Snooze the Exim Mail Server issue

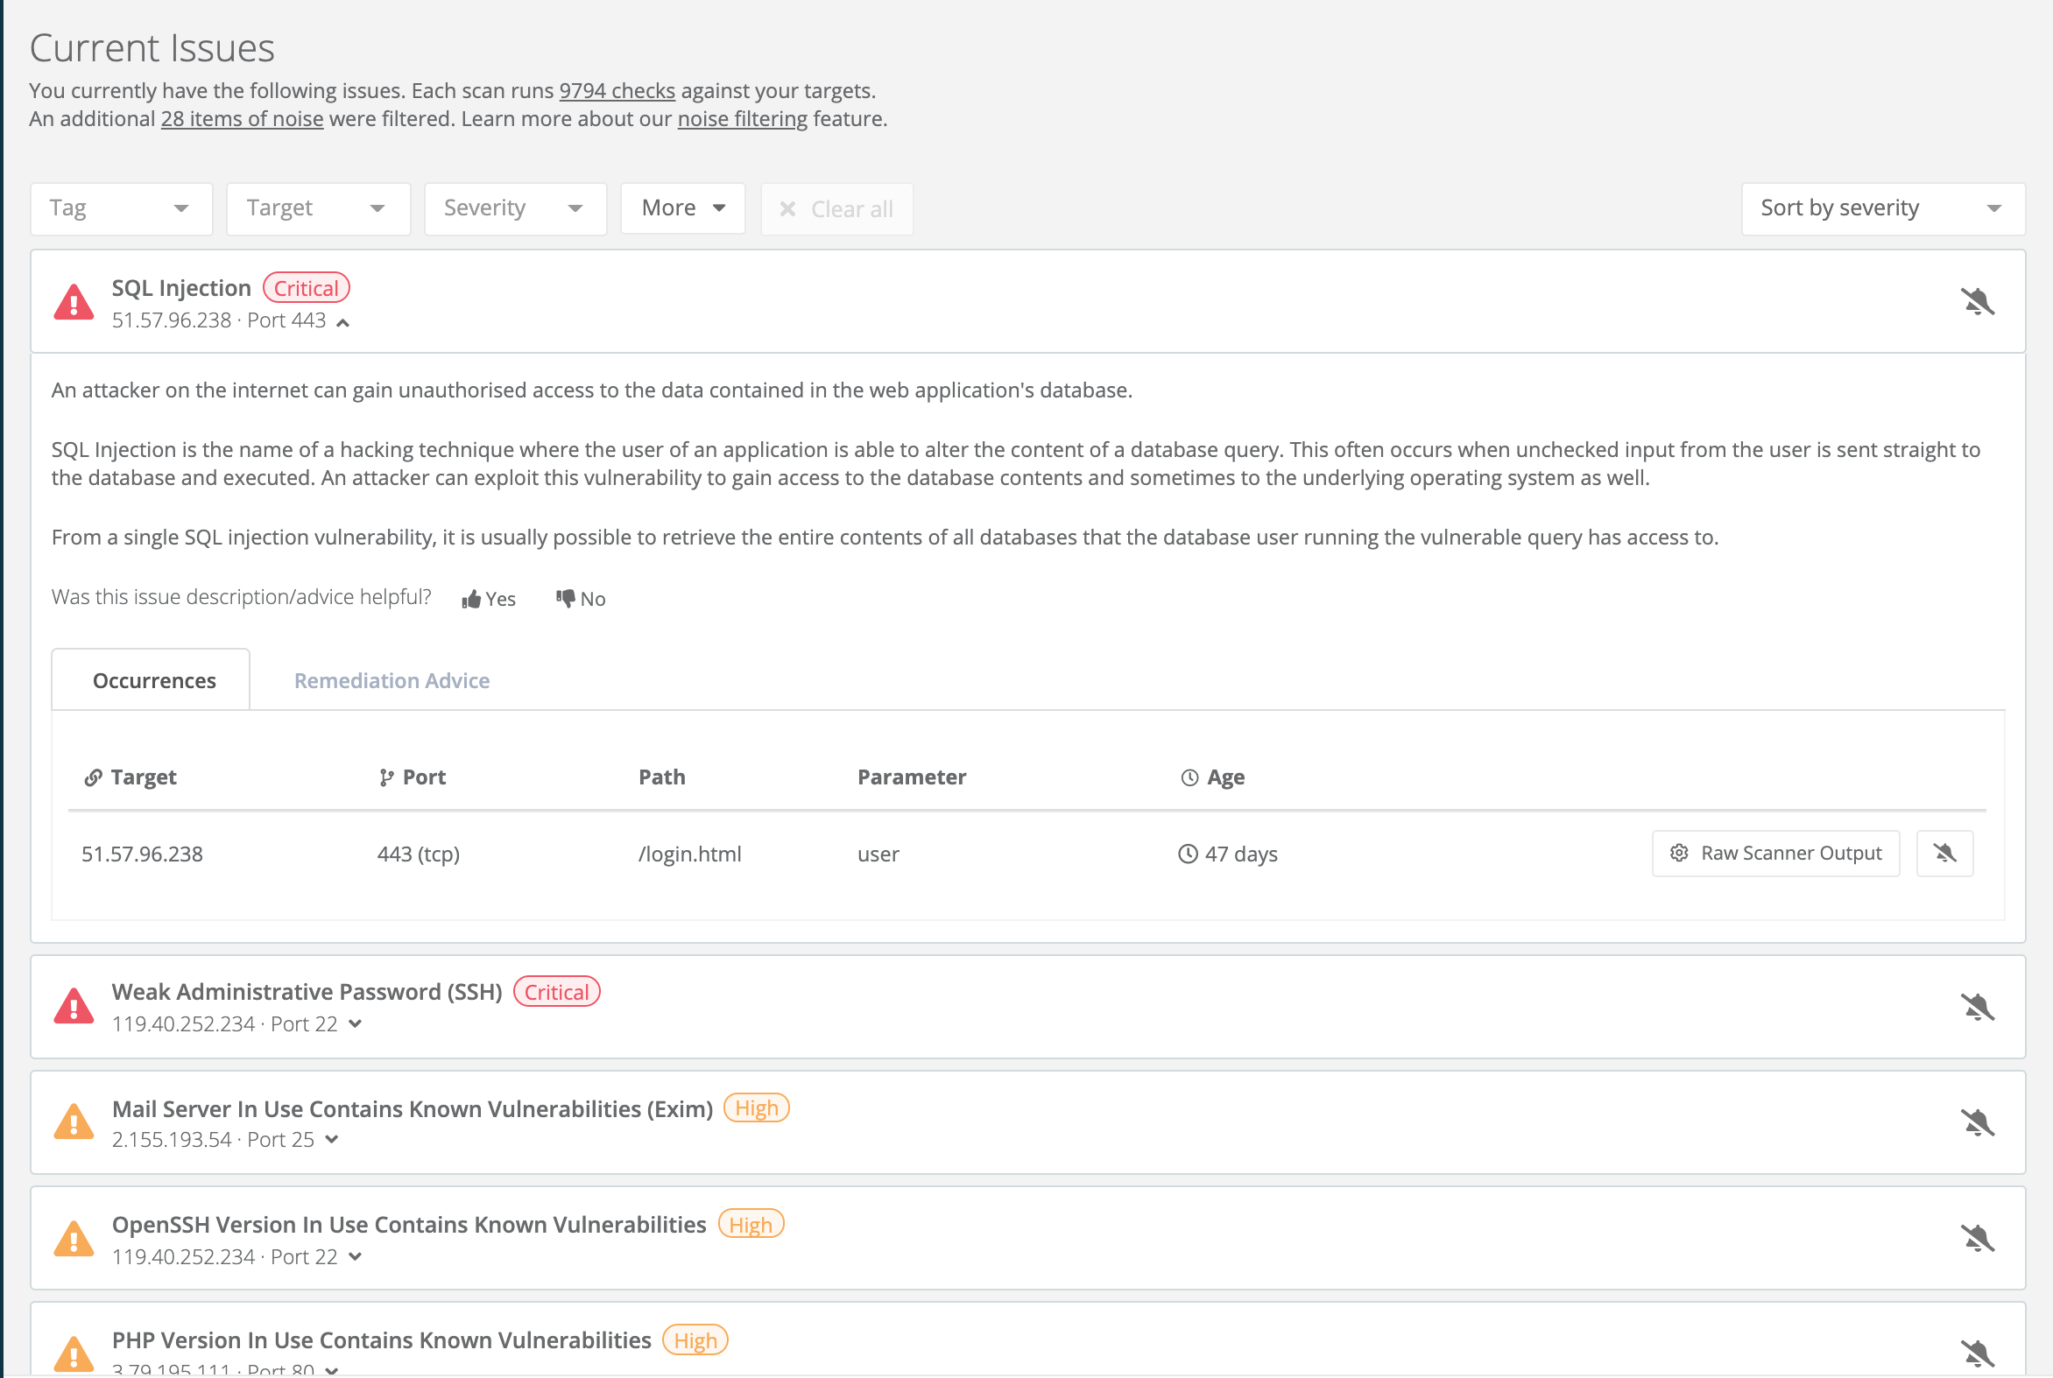[x=1978, y=1122]
